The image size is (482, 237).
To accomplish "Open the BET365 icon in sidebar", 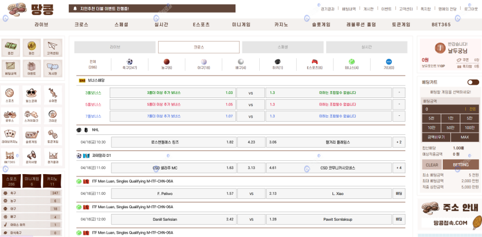I will (10, 156).
